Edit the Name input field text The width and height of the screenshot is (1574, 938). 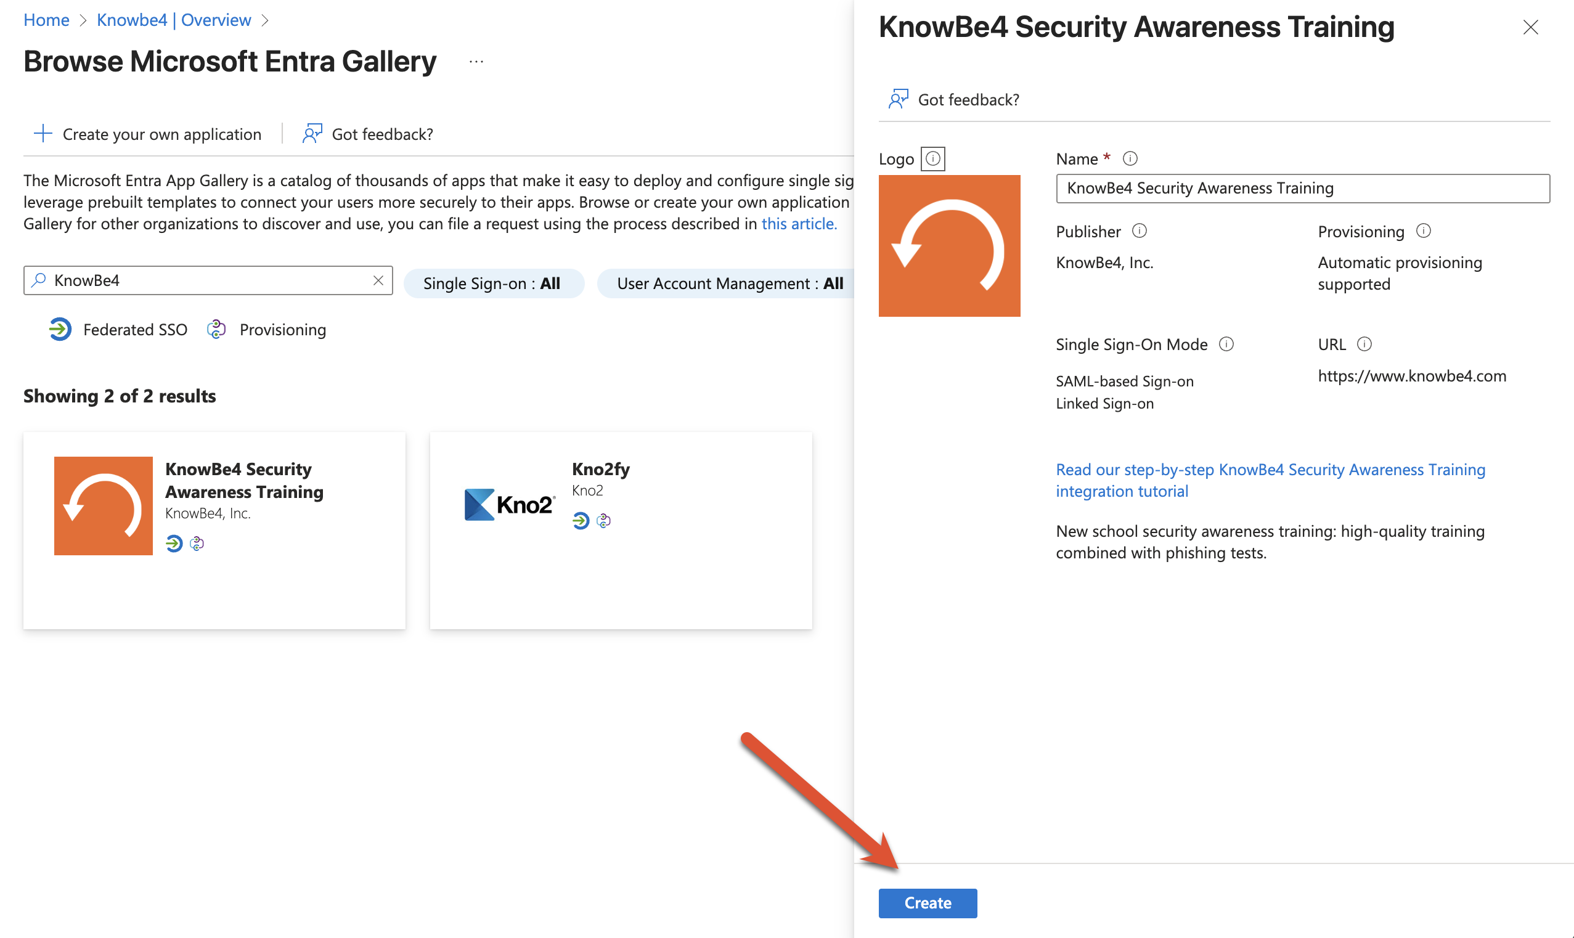(1302, 188)
